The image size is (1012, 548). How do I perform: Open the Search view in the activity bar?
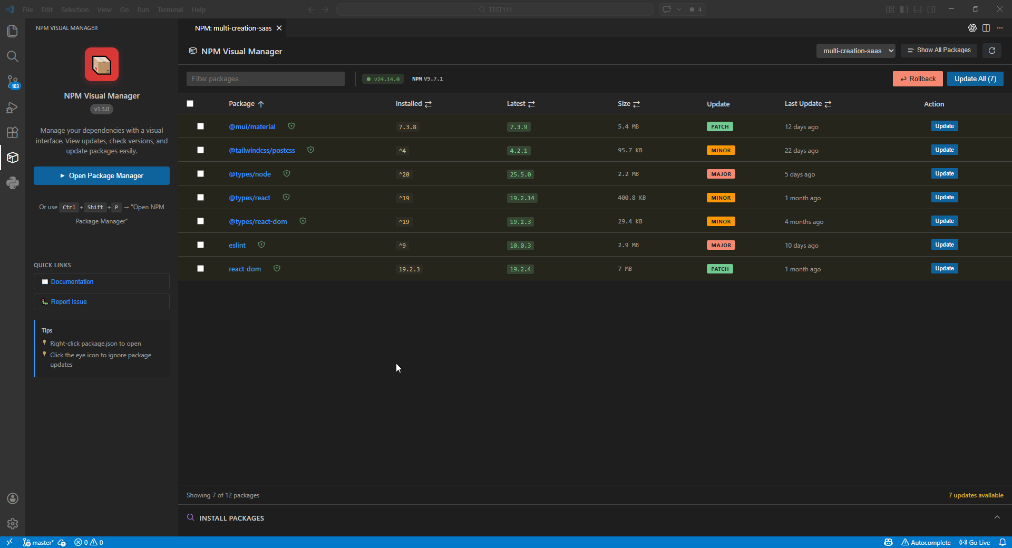click(x=13, y=56)
